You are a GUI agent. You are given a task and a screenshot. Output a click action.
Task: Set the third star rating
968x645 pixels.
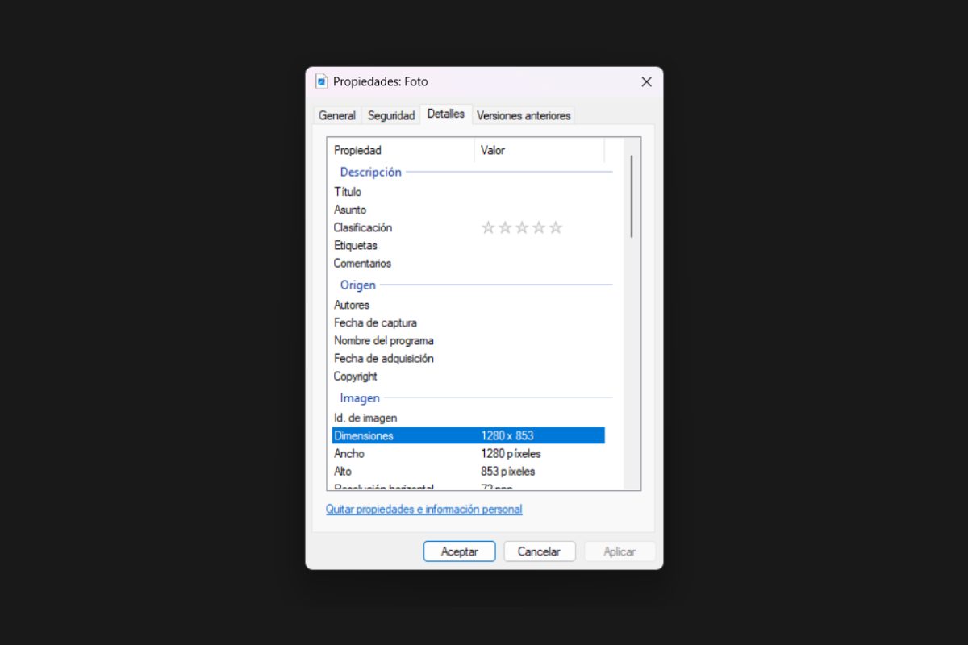point(522,228)
